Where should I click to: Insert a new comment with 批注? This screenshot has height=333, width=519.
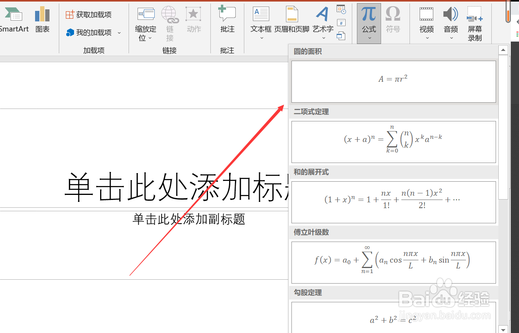coord(227,19)
